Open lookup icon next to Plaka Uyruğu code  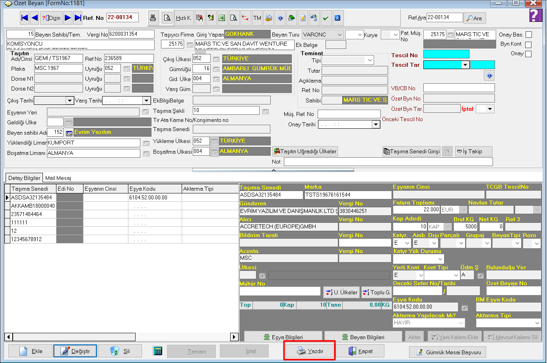point(127,69)
